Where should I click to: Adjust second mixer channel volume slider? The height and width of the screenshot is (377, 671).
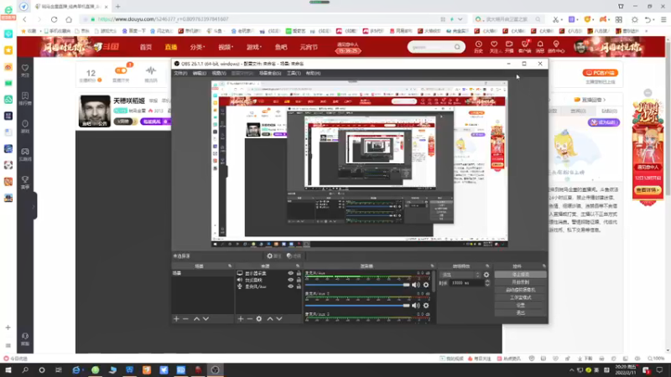(357, 306)
